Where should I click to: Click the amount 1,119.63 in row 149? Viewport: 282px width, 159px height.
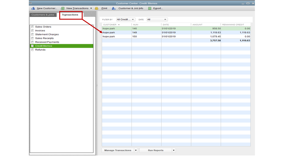pos(215,33)
